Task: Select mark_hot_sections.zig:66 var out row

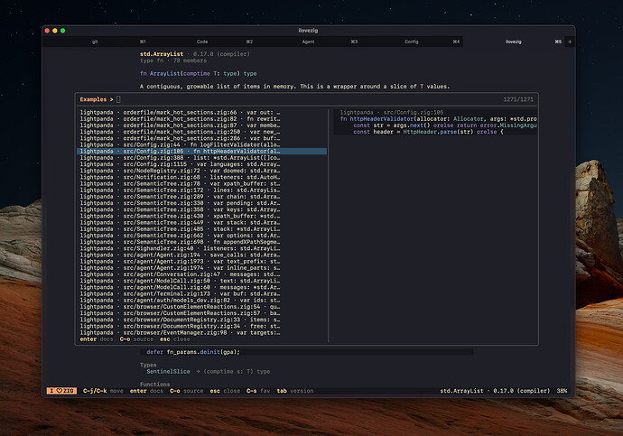Action: tap(202, 112)
